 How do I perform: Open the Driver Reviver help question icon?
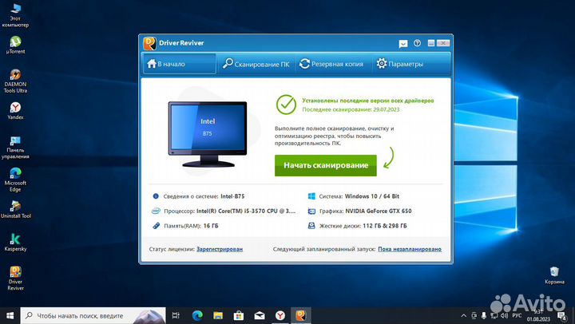pyautogui.click(x=417, y=43)
